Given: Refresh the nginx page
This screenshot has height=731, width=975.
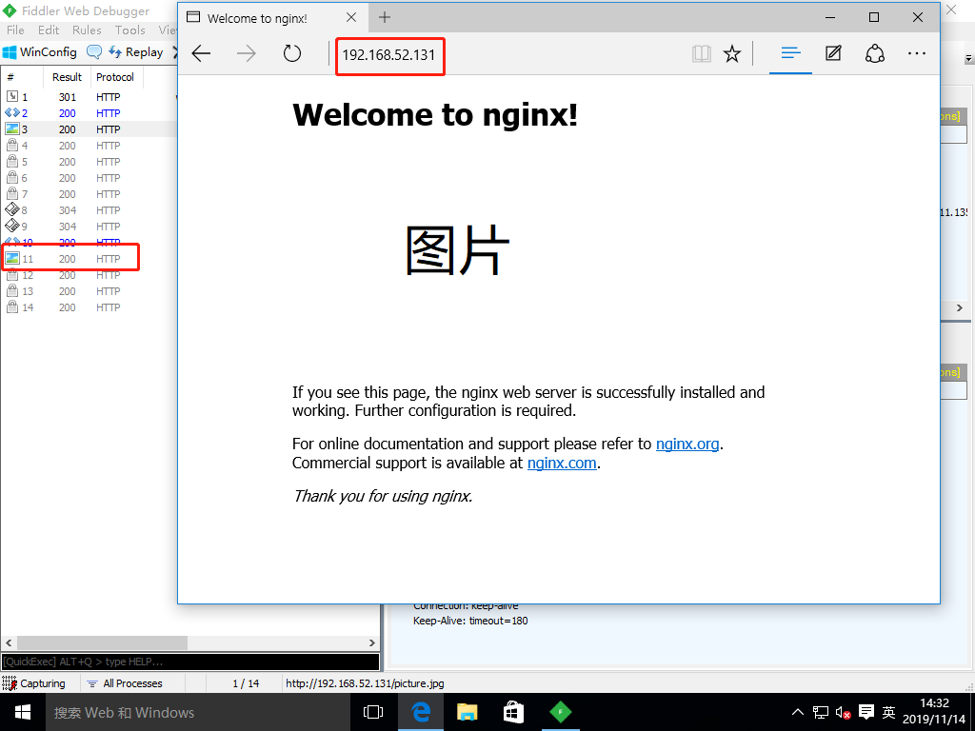Looking at the screenshot, I should coord(292,53).
